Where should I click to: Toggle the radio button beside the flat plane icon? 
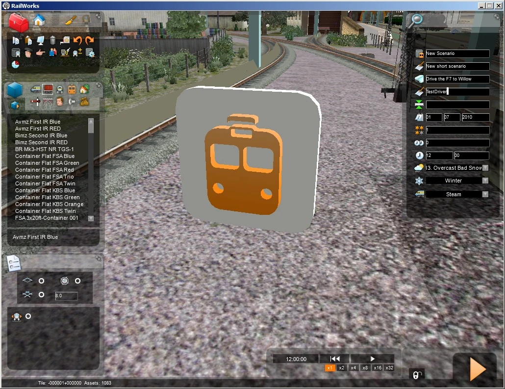click(x=41, y=281)
